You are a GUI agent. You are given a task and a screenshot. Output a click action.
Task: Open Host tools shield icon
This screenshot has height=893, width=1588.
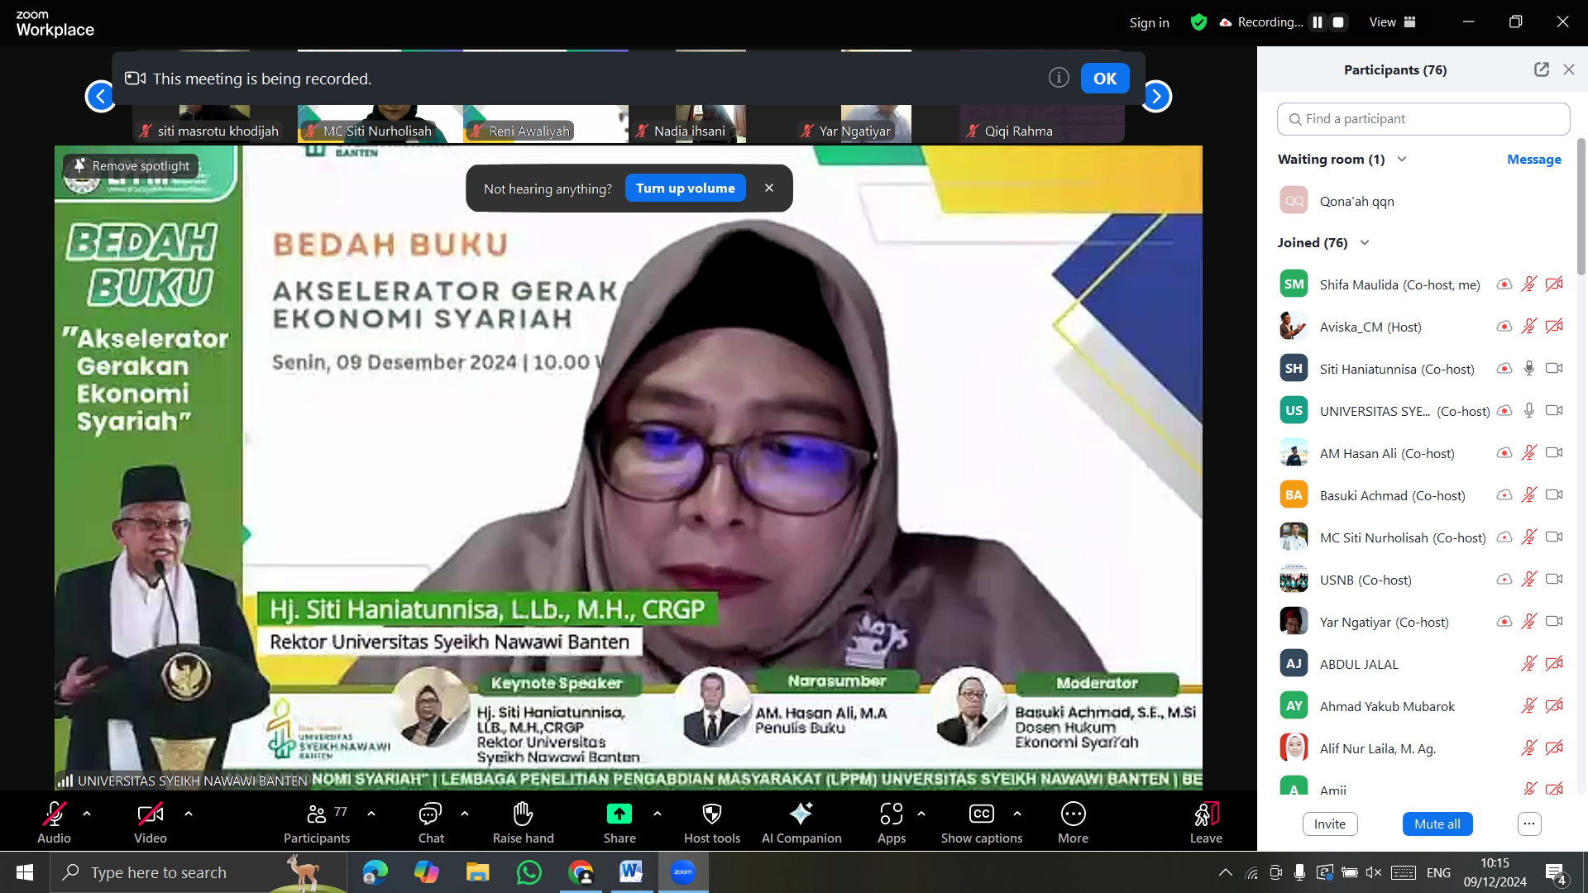pos(711,814)
